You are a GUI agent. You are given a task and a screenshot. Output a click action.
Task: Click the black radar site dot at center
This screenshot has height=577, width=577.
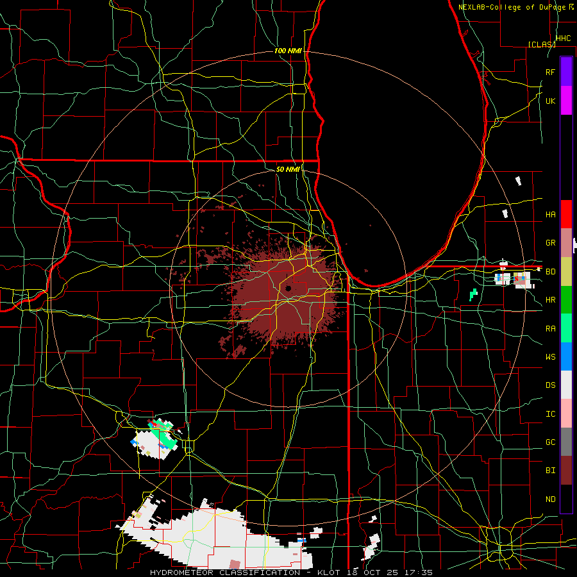click(x=288, y=288)
